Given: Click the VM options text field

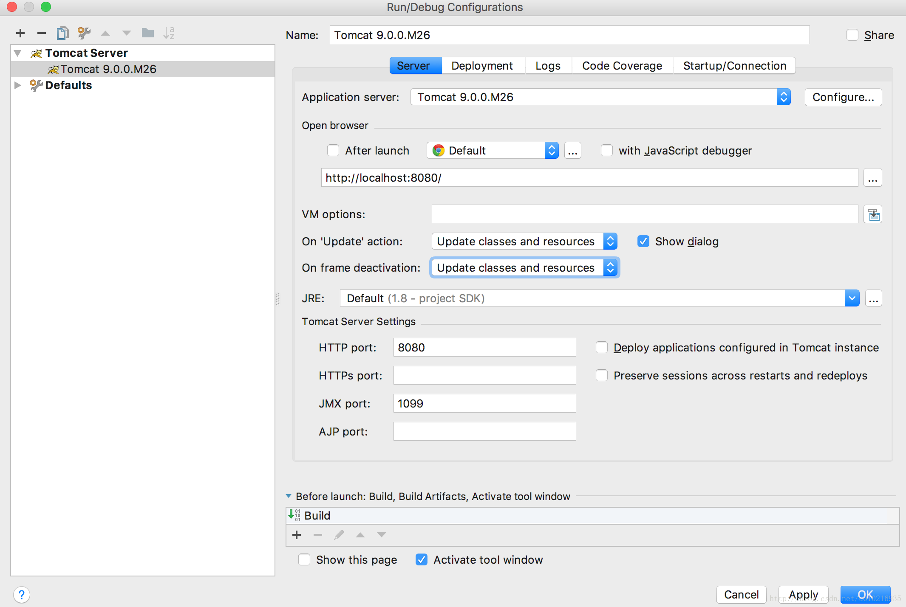Looking at the screenshot, I should [645, 214].
